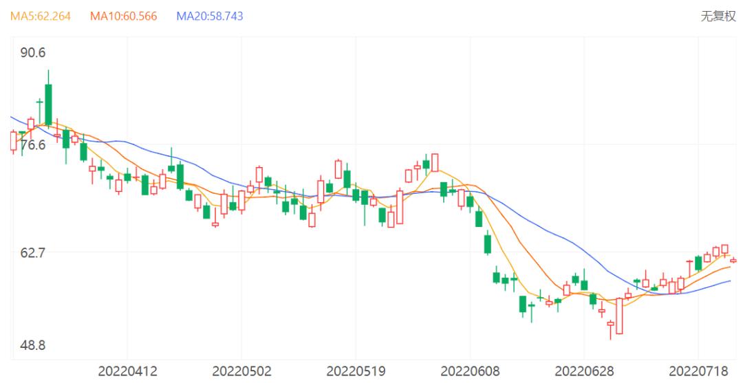Toggle the MA5:62.264 legend

[41, 16]
